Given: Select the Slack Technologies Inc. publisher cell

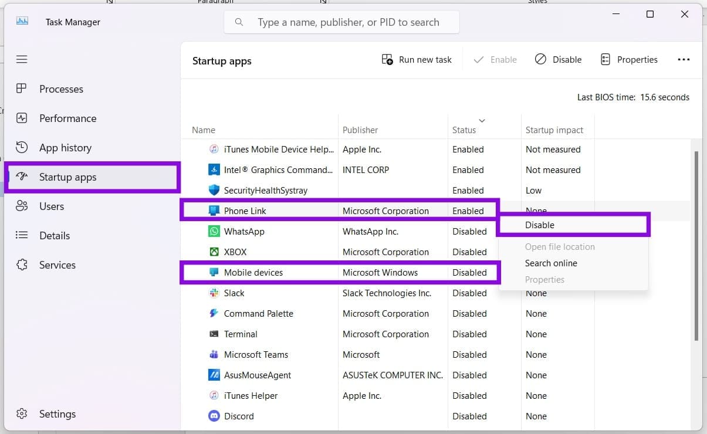Looking at the screenshot, I should point(387,293).
